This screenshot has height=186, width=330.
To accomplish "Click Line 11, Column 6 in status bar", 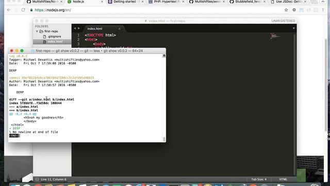I will [x=54, y=179].
